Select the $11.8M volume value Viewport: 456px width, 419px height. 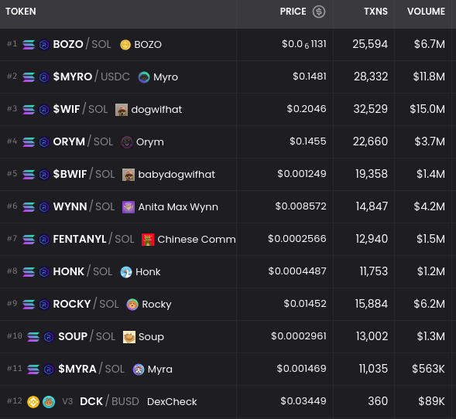click(429, 77)
